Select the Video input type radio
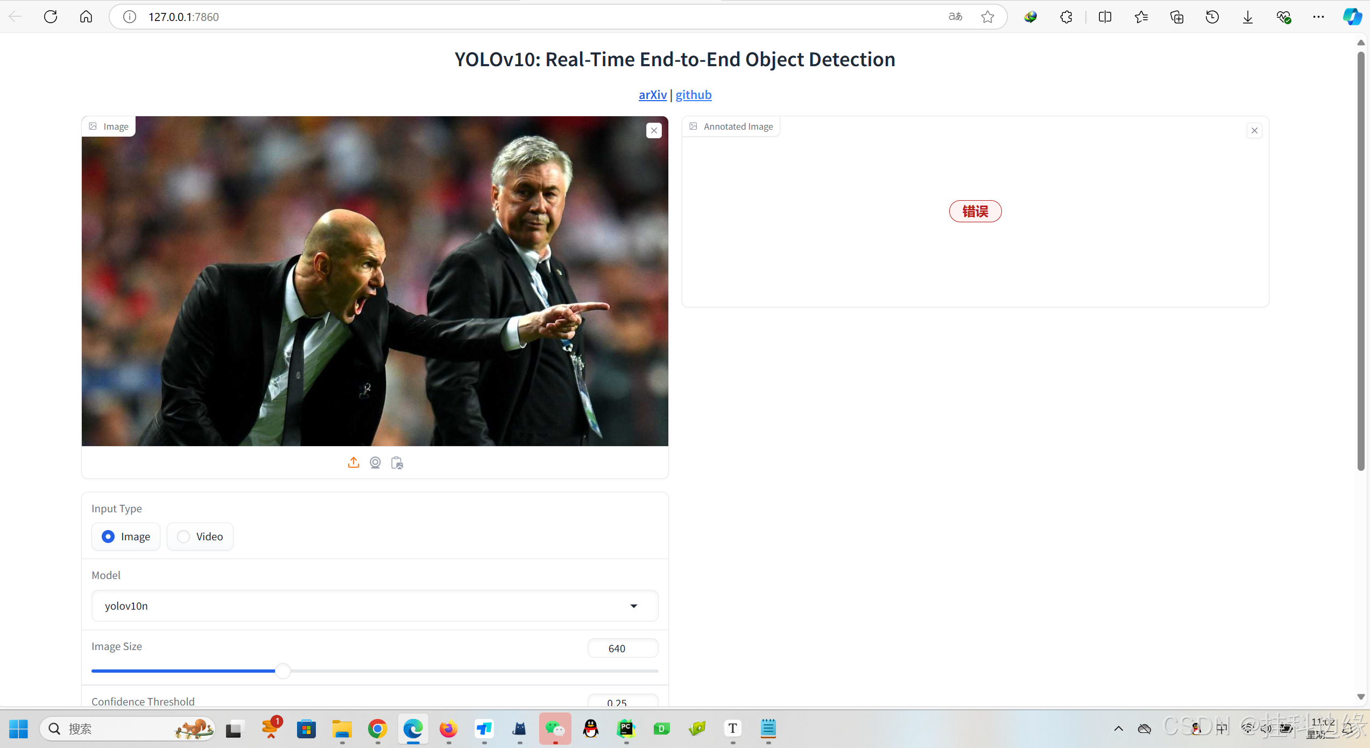The height and width of the screenshot is (748, 1370). [183, 537]
